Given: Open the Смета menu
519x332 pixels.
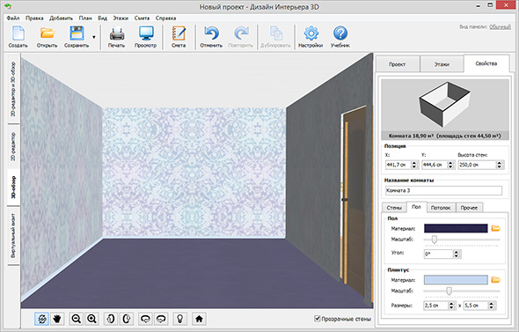Looking at the screenshot, I should click(x=142, y=18).
